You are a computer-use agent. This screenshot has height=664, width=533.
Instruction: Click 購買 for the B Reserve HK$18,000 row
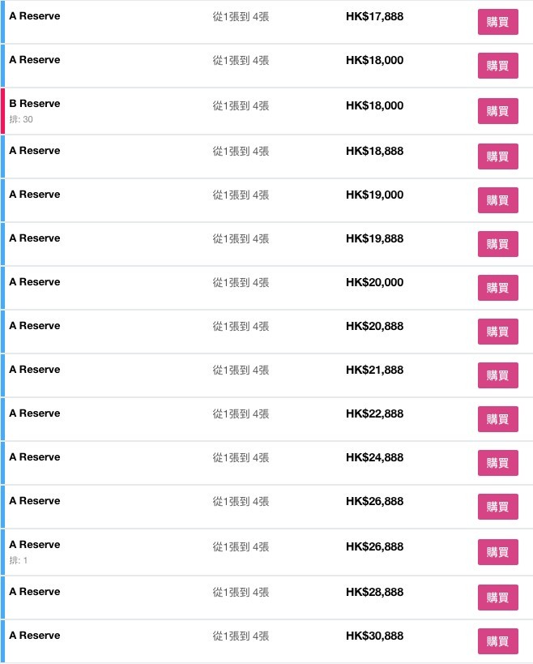[x=497, y=111]
